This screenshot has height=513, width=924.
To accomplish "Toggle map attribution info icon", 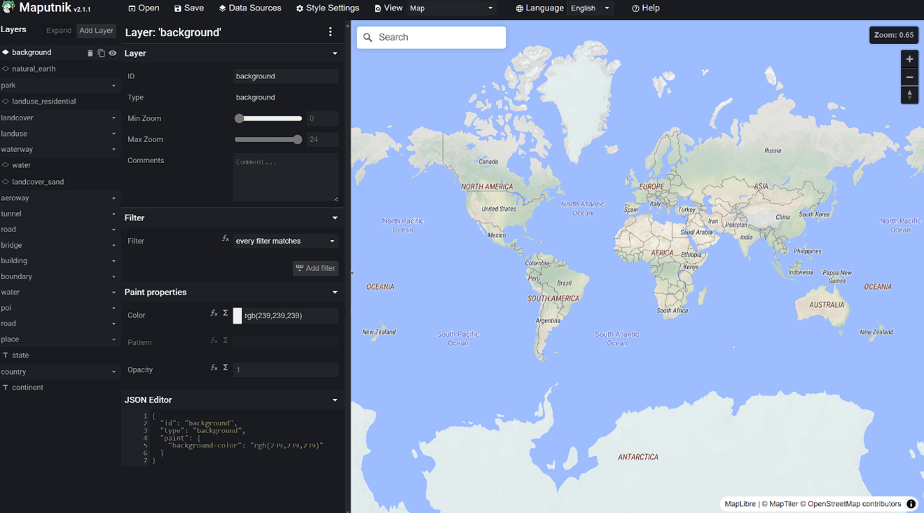I will [911, 504].
